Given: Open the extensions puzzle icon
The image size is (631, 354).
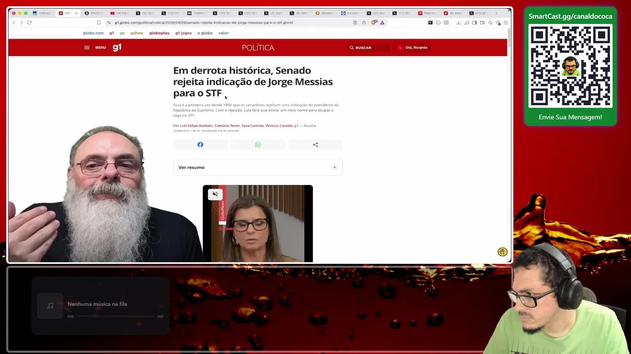Looking at the screenshot, I should point(438,23).
